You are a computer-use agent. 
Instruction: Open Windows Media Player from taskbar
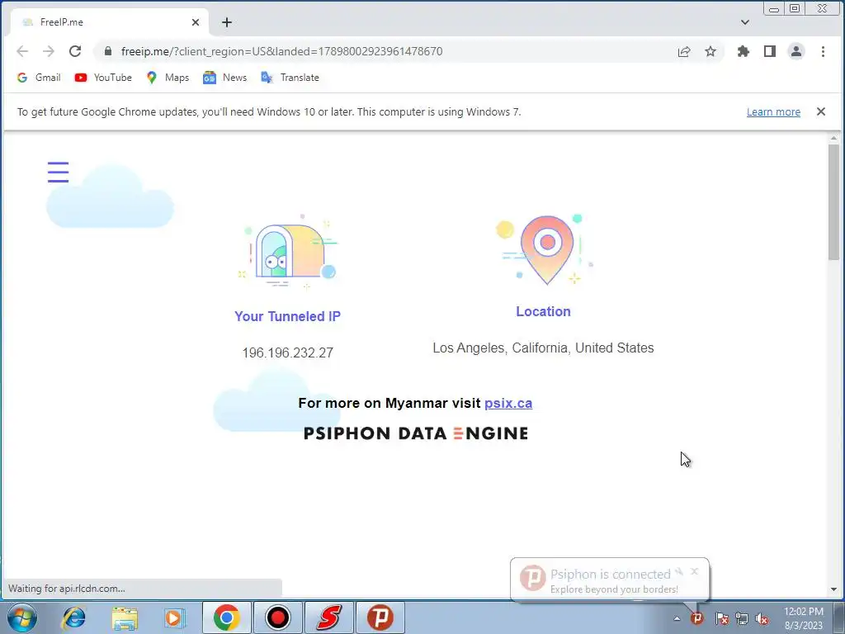175,617
